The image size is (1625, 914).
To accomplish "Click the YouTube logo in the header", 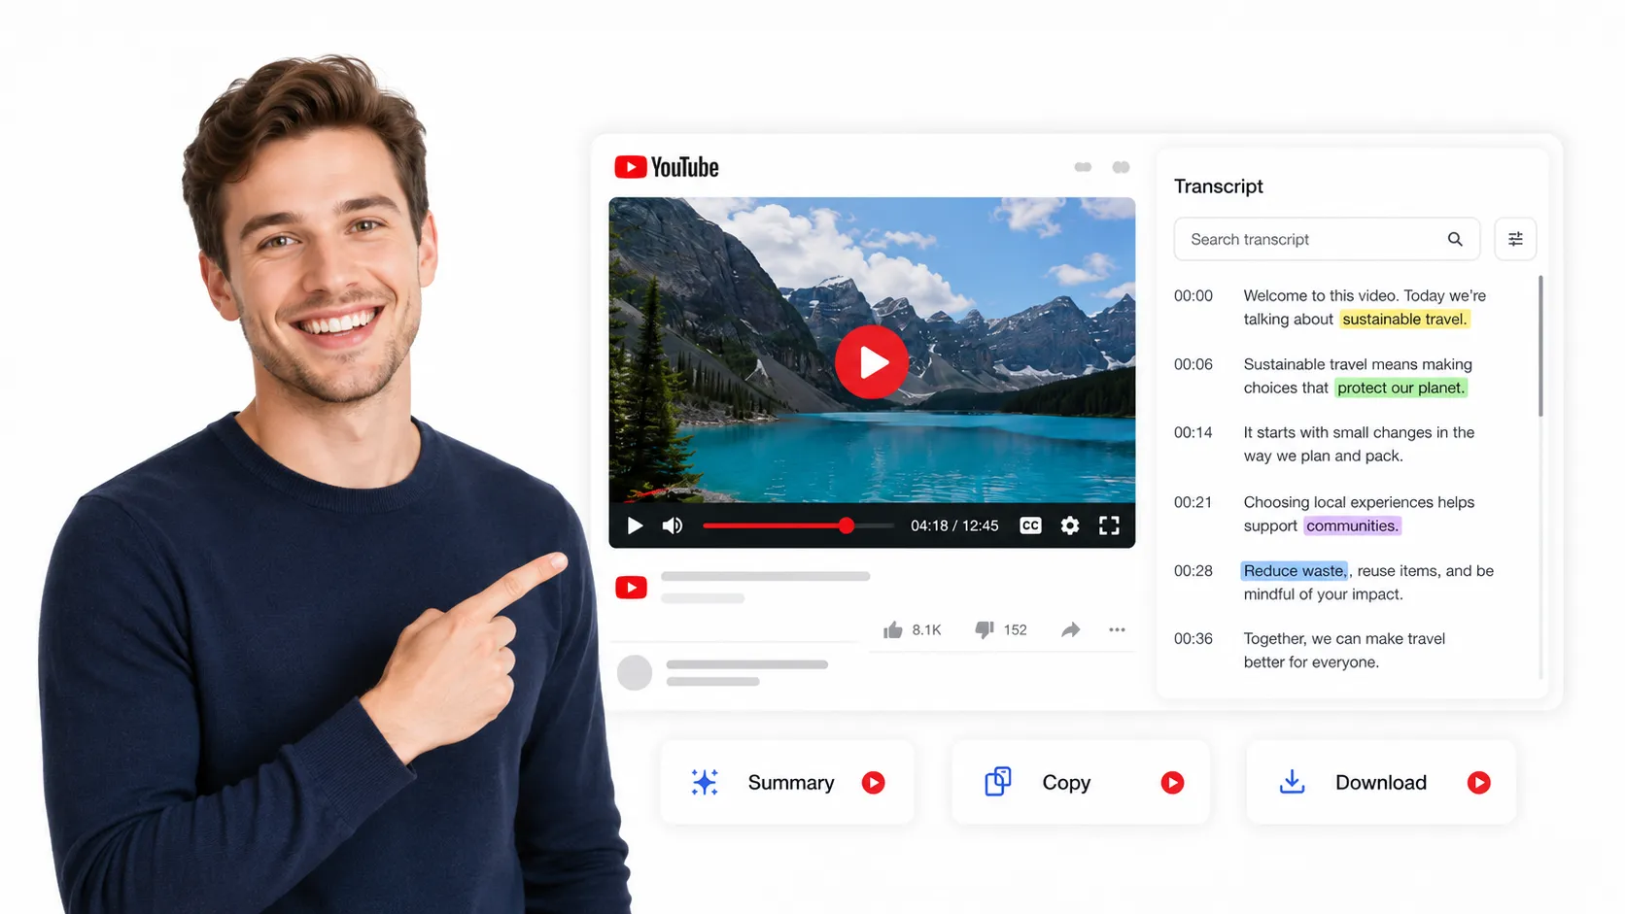I will tap(667, 167).
